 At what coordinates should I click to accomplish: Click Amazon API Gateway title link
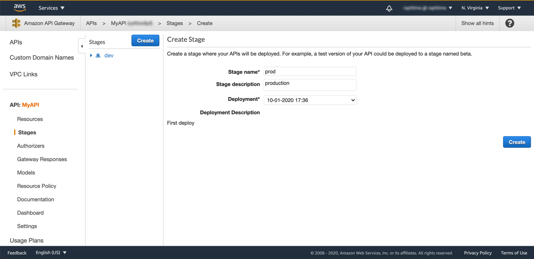[49, 23]
